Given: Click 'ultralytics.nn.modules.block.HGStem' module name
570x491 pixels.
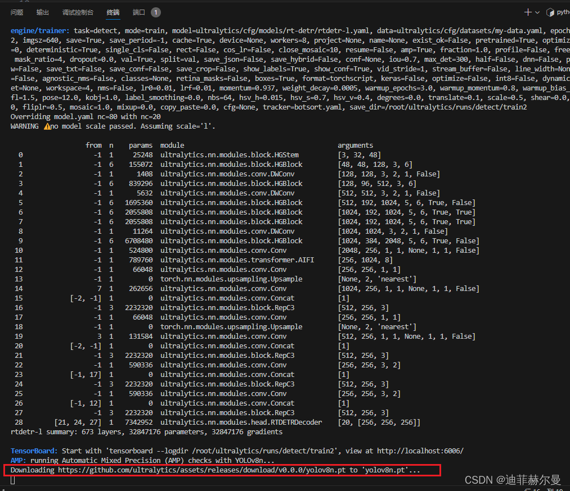Looking at the screenshot, I should pos(230,155).
